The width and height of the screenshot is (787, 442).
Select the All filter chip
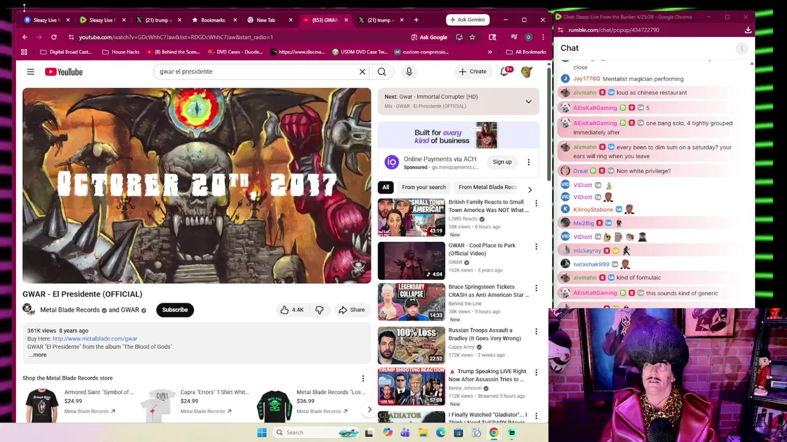[x=386, y=187]
